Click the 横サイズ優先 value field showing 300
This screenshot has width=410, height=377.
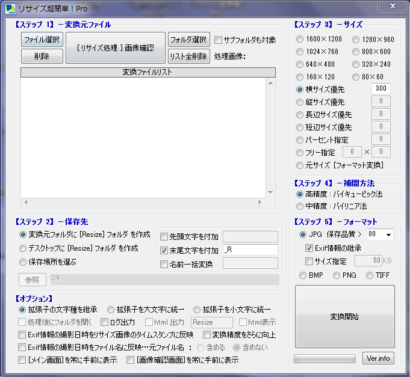pos(381,88)
